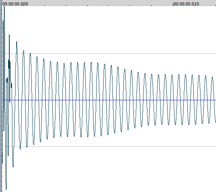Click the 00:00:00.000 timeline label

(x=15, y=4)
